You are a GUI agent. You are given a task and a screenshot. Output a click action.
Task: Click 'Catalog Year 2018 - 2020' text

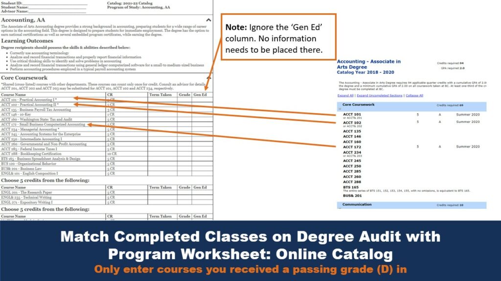coord(365,72)
